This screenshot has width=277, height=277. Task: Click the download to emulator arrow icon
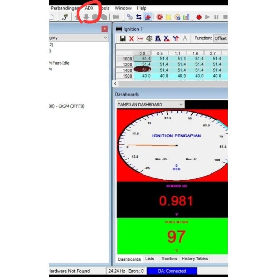pos(86,17)
